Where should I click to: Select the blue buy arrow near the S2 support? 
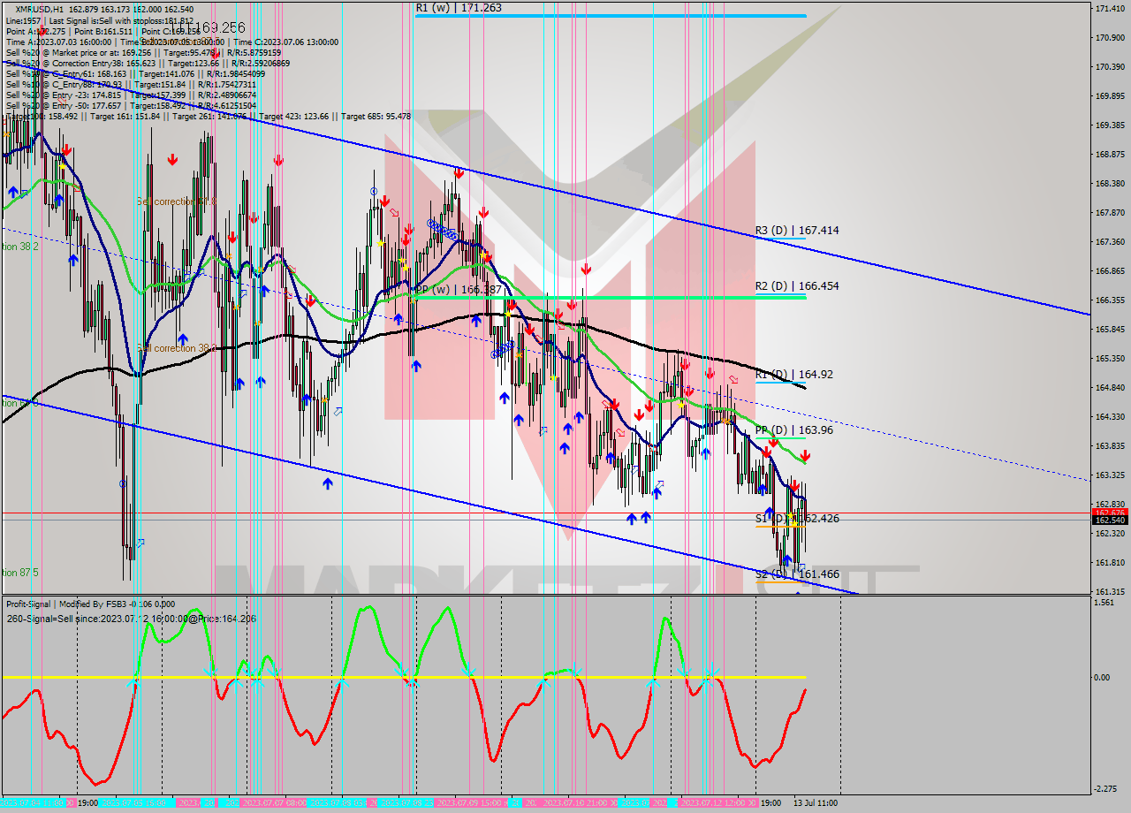point(787,560)
